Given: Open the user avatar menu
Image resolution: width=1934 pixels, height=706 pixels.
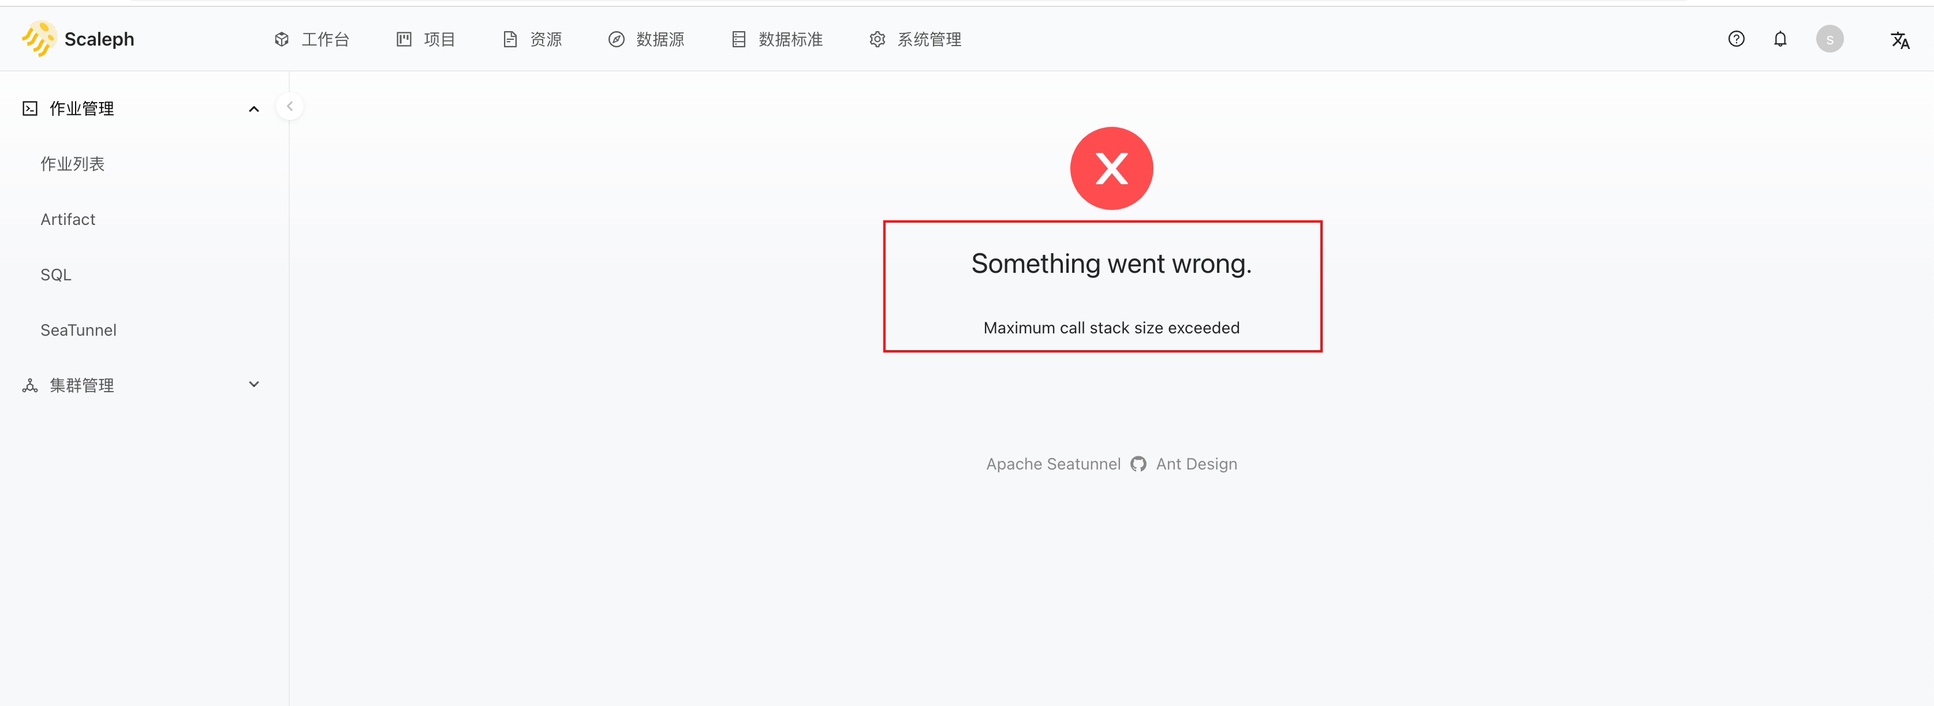Looking at the screenshot, I should [1830, 38].
